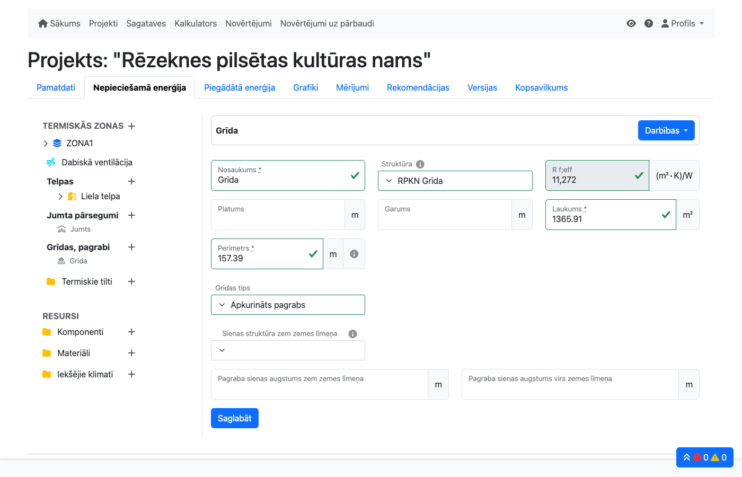The height and width of the screenshot is (477, 742).
Task: Click the eye preview icon in the navbar
Action: point(631,23)
